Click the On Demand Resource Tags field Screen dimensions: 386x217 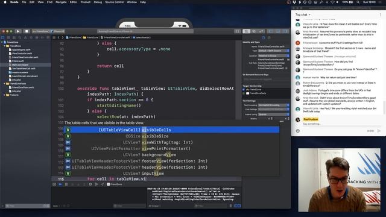click(266, 79)
